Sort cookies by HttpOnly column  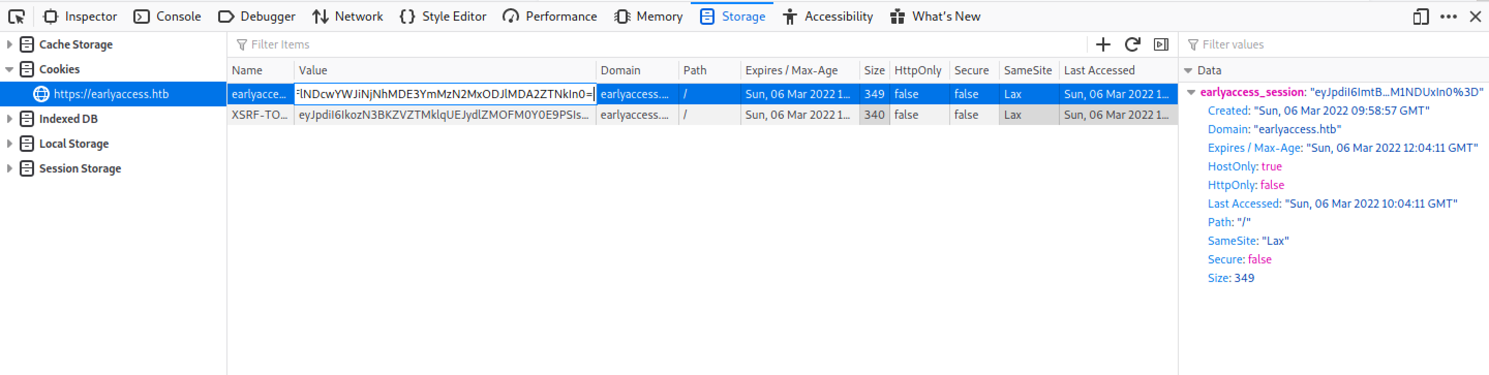pos(920,70)
